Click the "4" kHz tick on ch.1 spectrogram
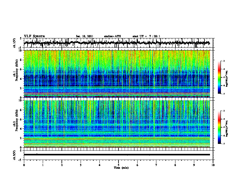 point(21,79)
